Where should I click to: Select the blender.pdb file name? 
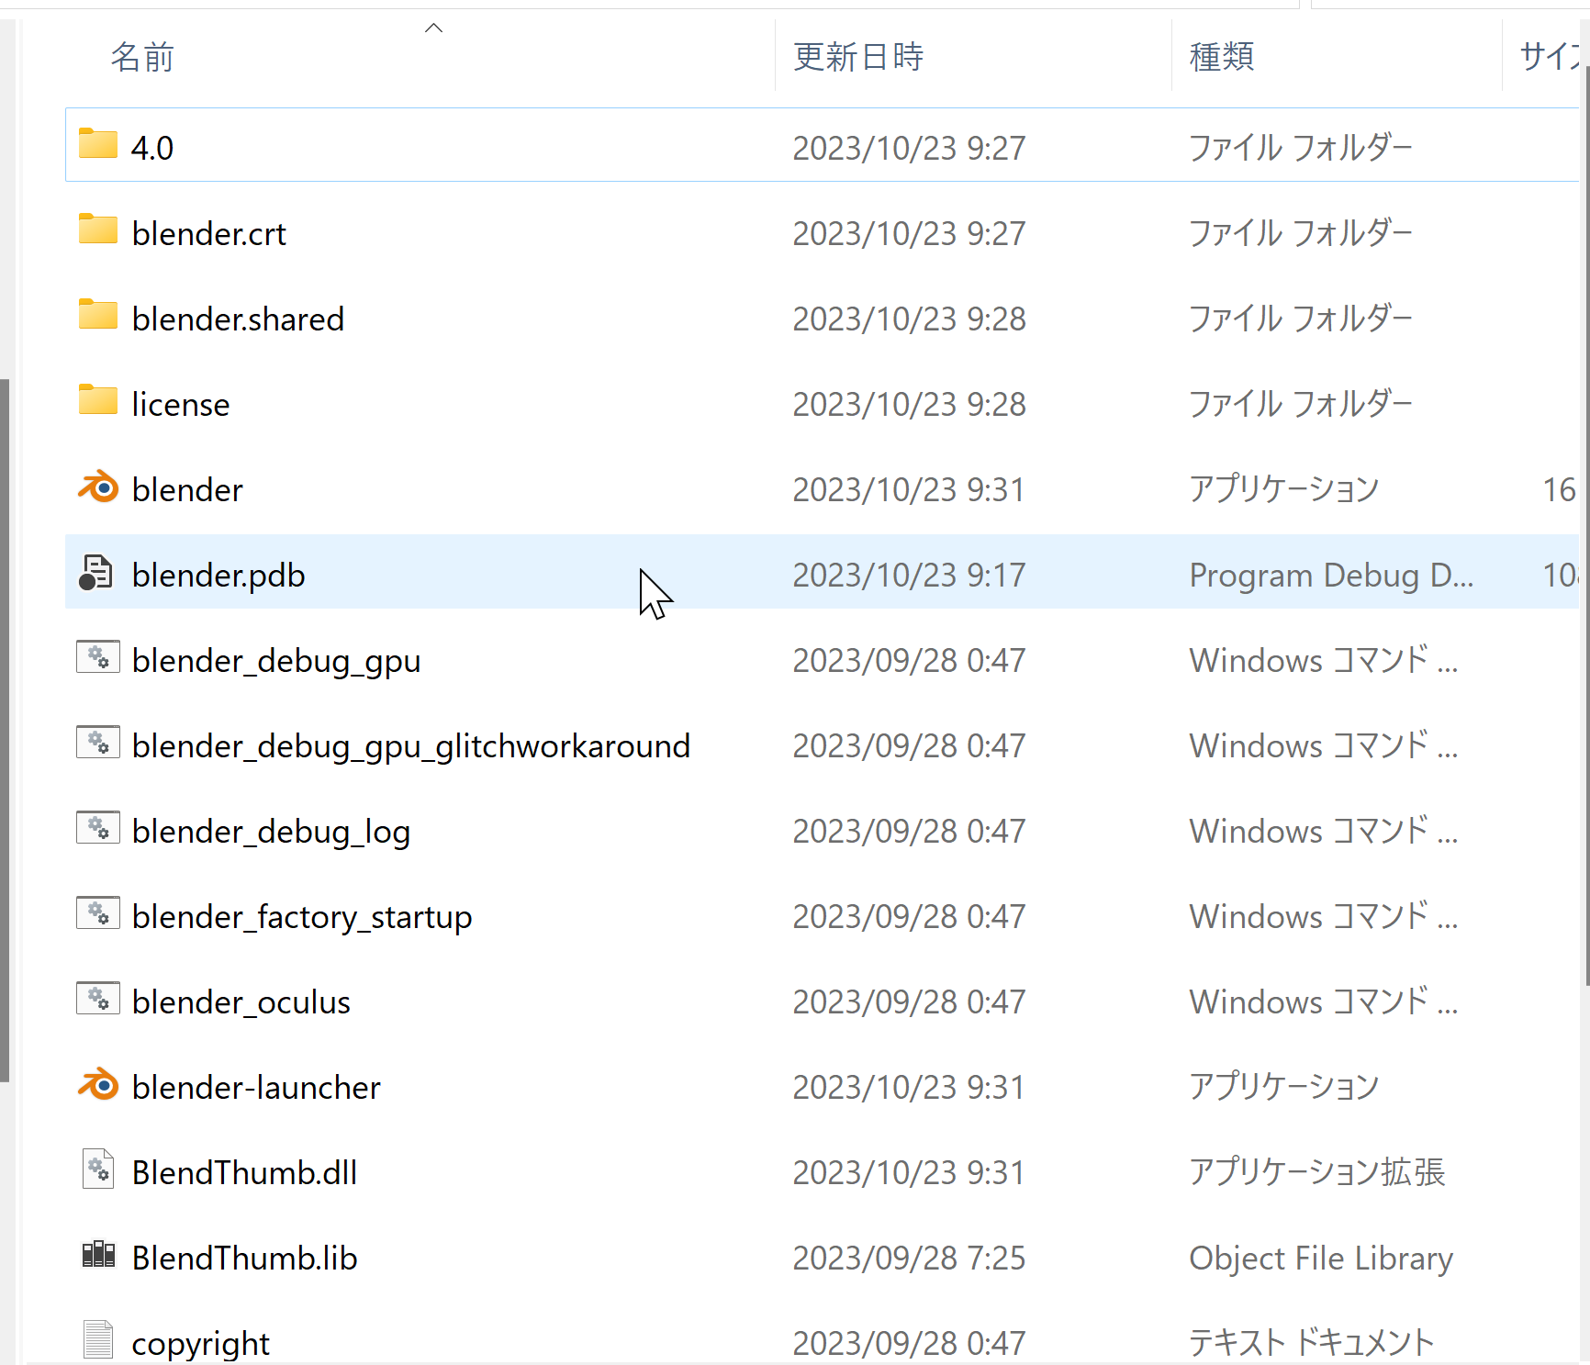218,575
